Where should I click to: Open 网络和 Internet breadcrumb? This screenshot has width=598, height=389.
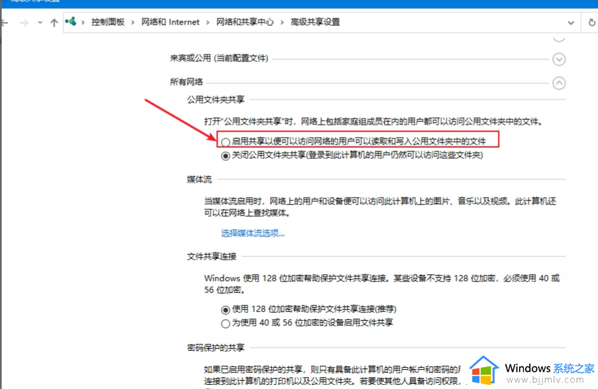tap(170, 22)
